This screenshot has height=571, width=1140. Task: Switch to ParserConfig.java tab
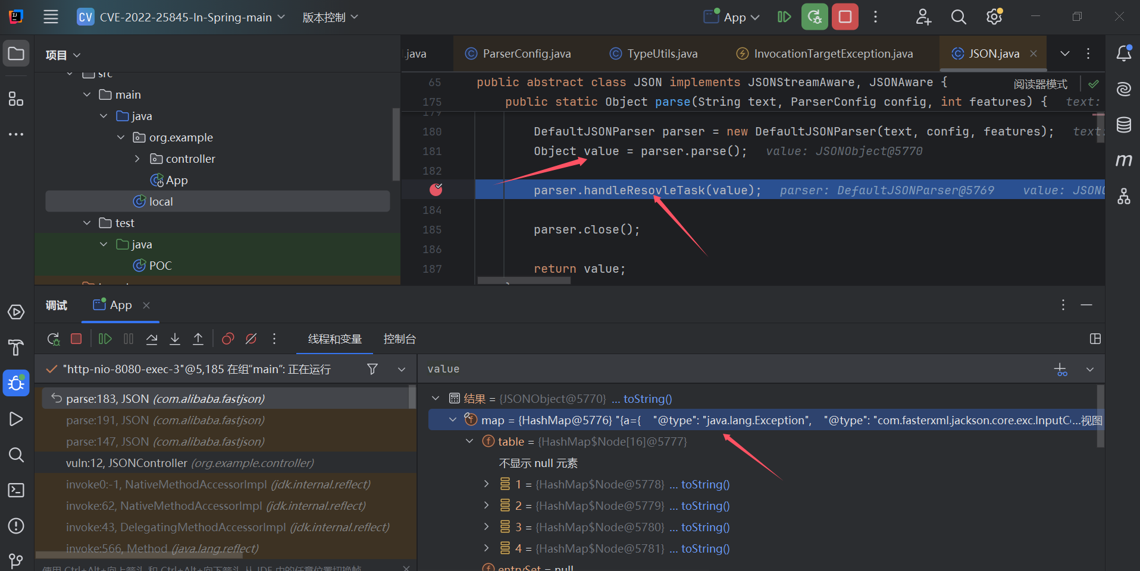518,53
